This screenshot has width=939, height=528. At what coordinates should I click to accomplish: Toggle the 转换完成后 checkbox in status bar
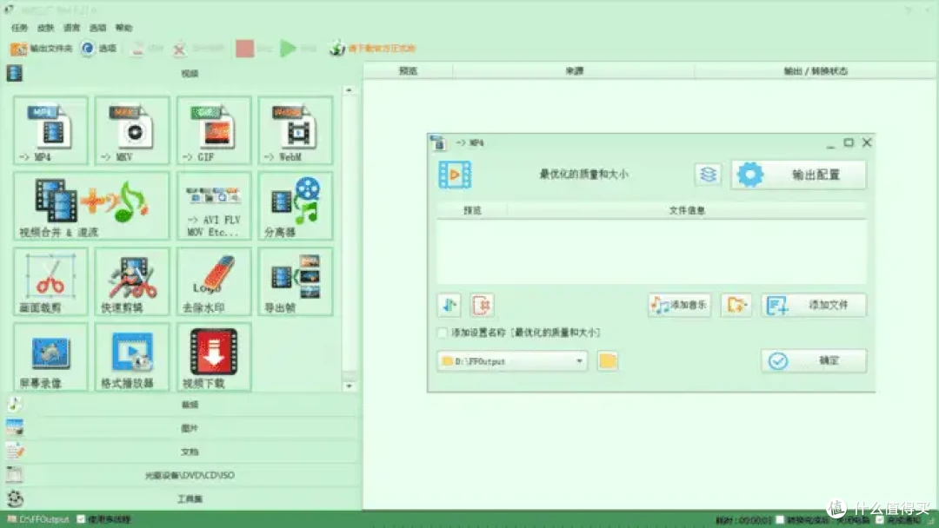[780, 520]
